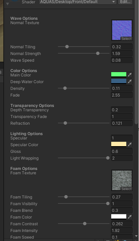The image size is (139, 241).
Task: Click Foam Color eyedropper icon
Action: 130,217
